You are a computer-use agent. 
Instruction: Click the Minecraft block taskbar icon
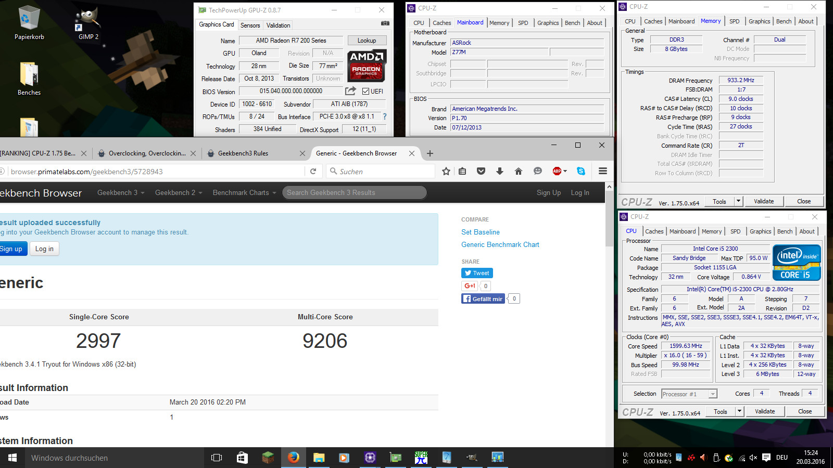click(268, 458)
